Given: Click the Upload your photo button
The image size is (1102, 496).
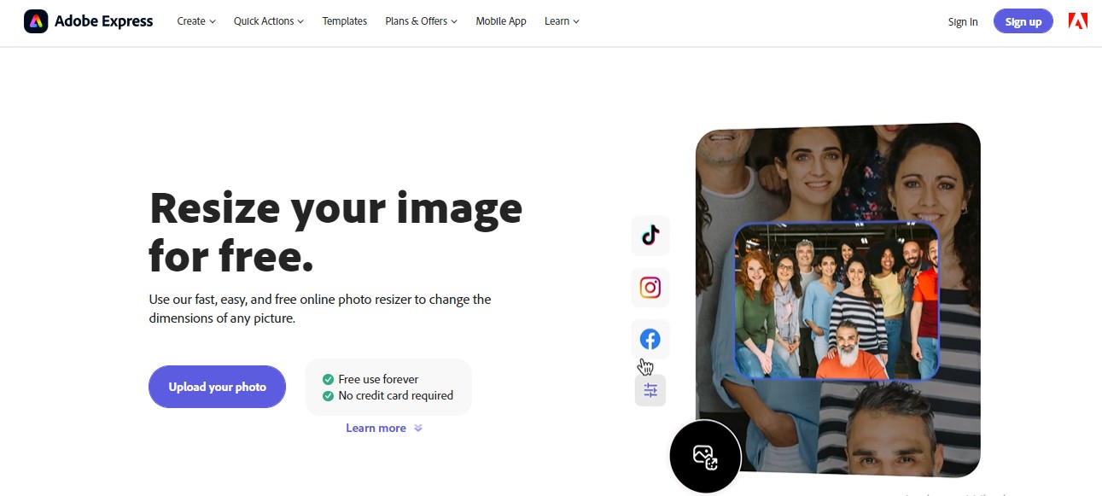Looking at the screenshot, I should coord(217,386).
